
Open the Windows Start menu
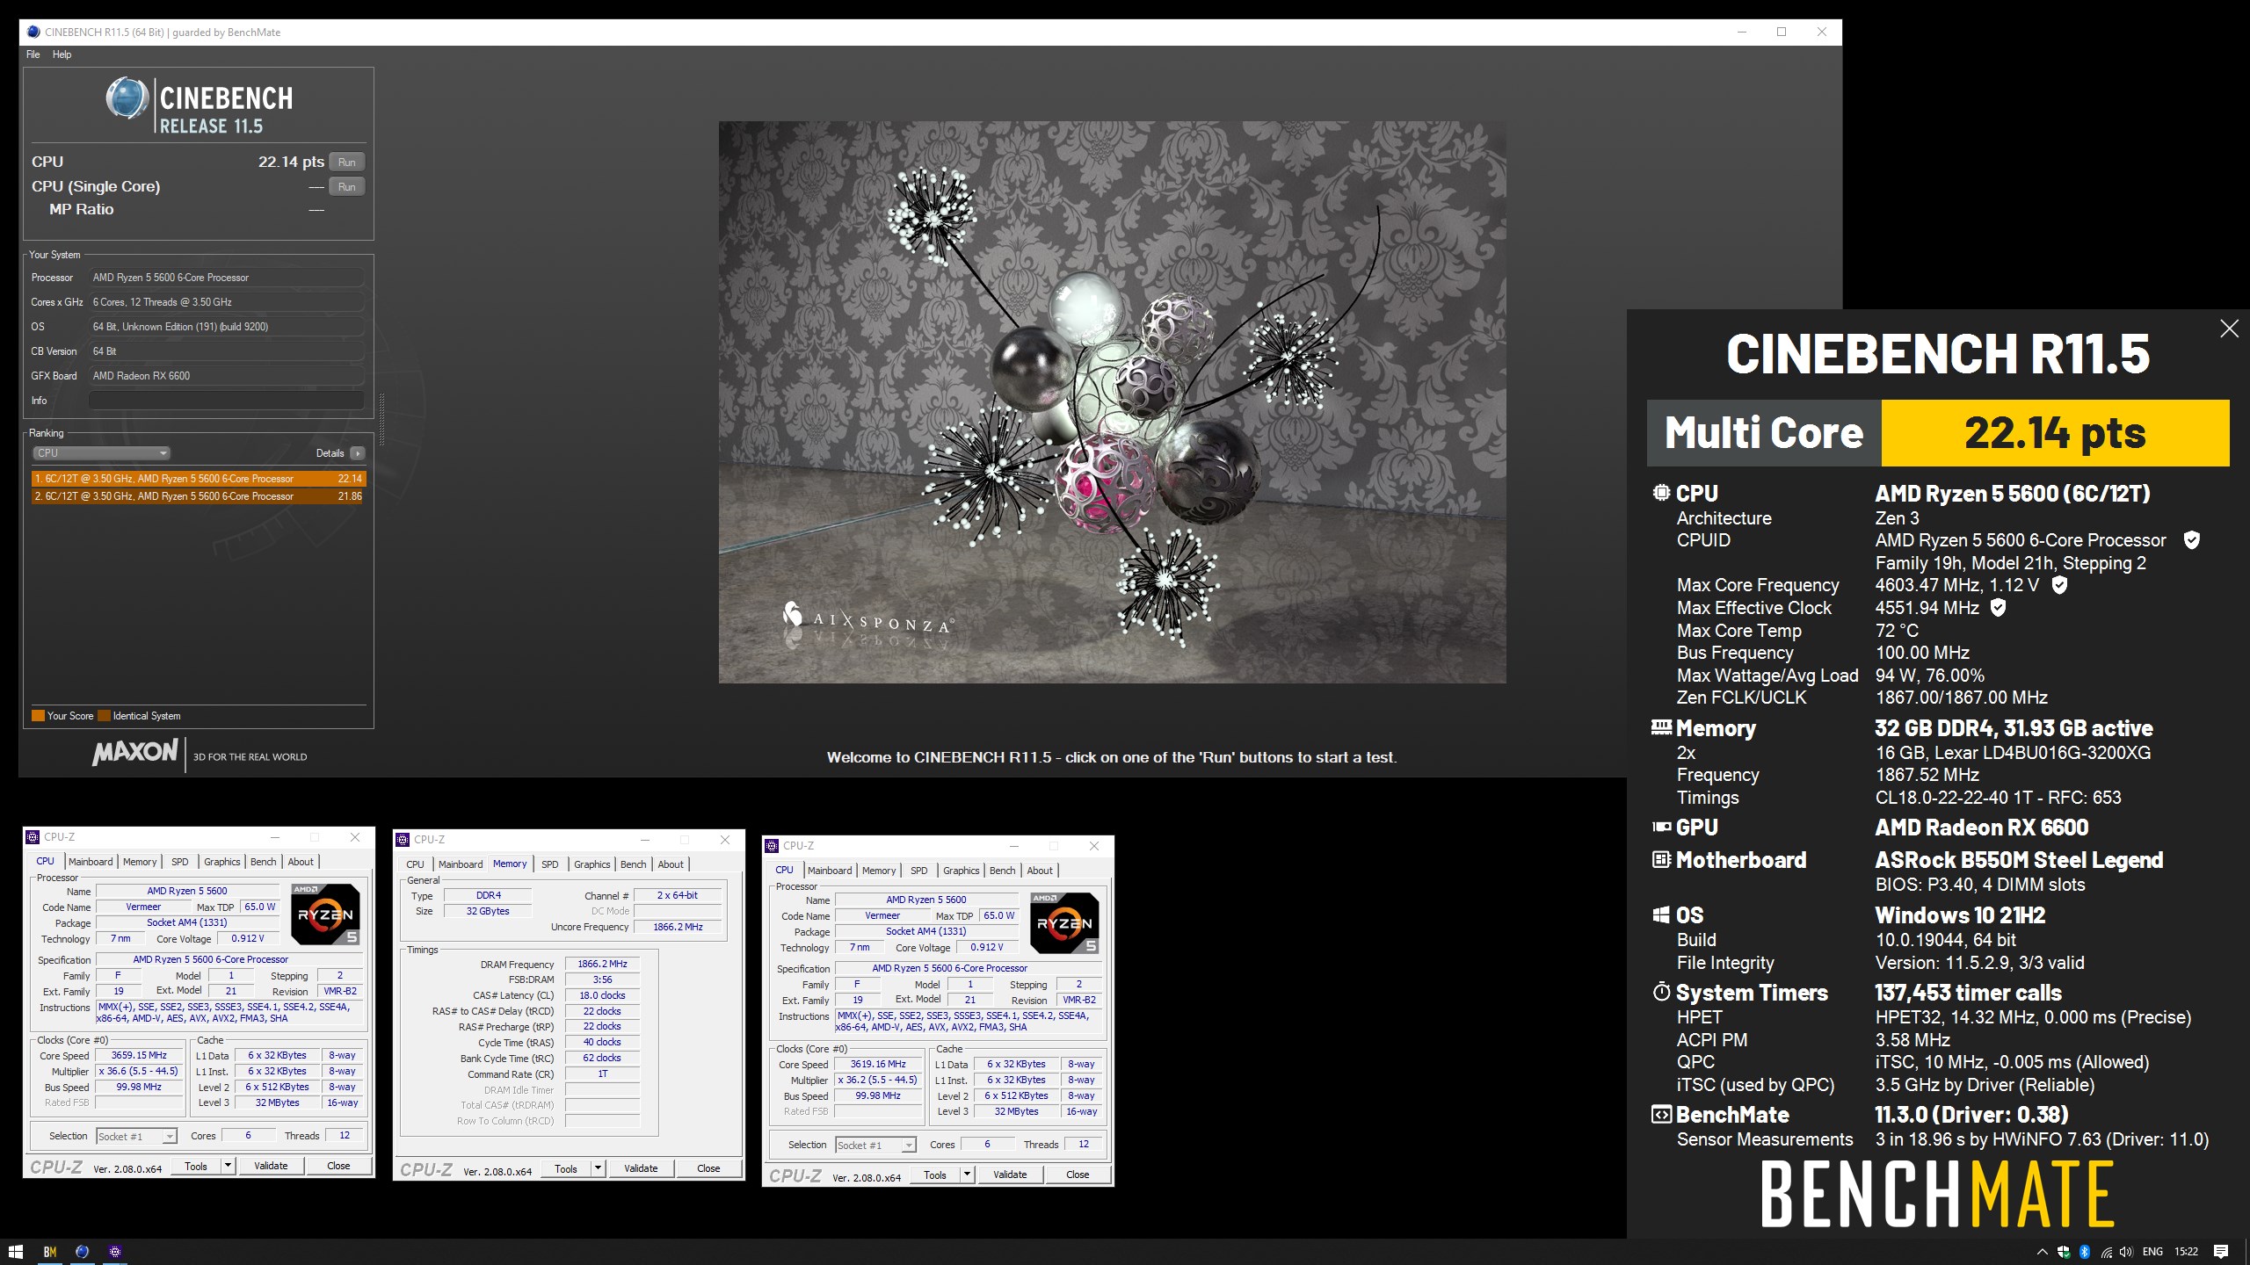(15, 1252)
